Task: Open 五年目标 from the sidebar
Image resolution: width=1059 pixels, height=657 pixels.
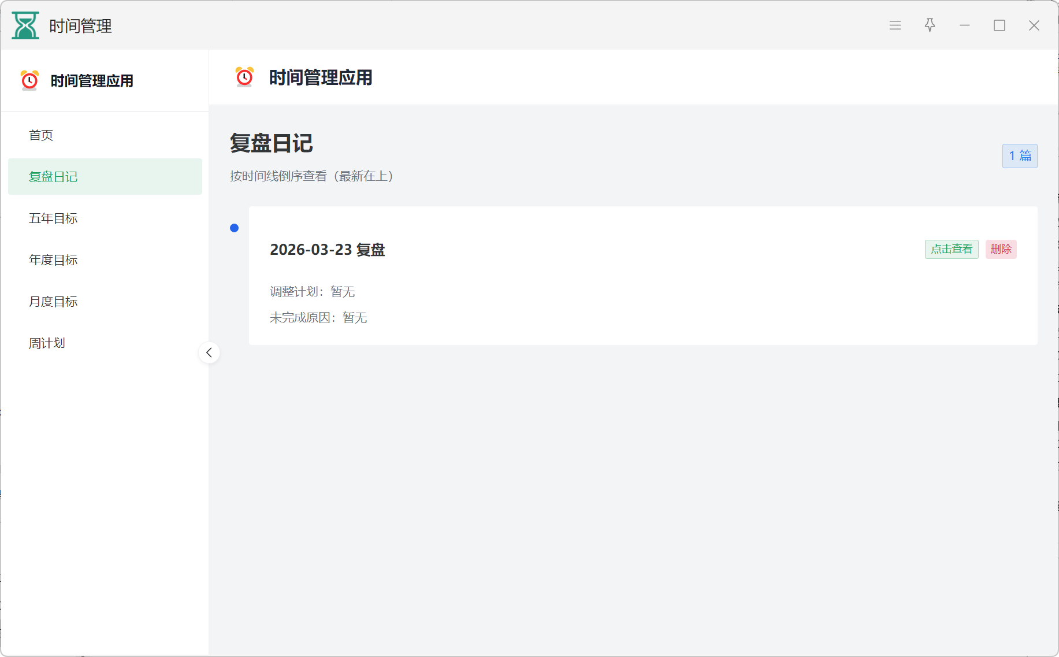Action: (105, 218)
